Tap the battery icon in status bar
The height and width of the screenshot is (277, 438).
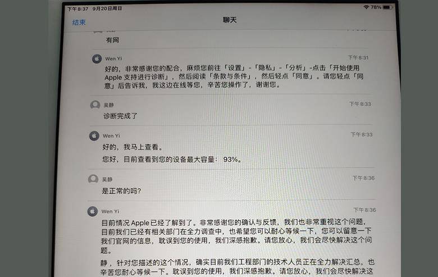coord(387,7)
